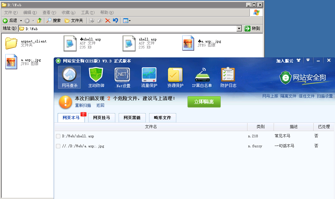Image resolution: width=335 pixels, height=199 pixels.
Task: Click the 描述 column header
Action: pos(294,127)
